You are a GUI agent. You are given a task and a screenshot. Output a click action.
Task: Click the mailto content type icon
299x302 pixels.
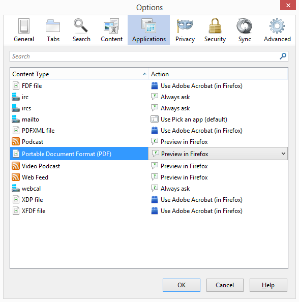tap(16, 119)
